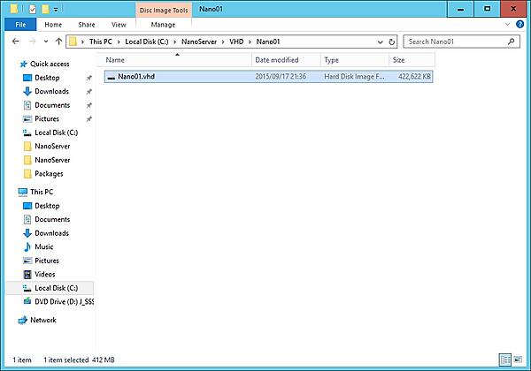Open the Videos folder
This screenshot has width=531, height=371.
click(x=45, y=274)
